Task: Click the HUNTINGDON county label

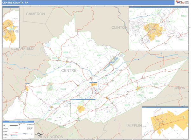Action: pyautogui.click(x=51, y=137)
